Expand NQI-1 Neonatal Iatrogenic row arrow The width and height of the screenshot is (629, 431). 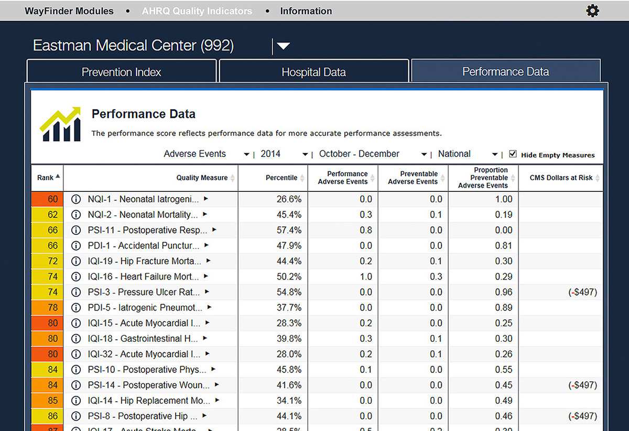tap(206, 199)
